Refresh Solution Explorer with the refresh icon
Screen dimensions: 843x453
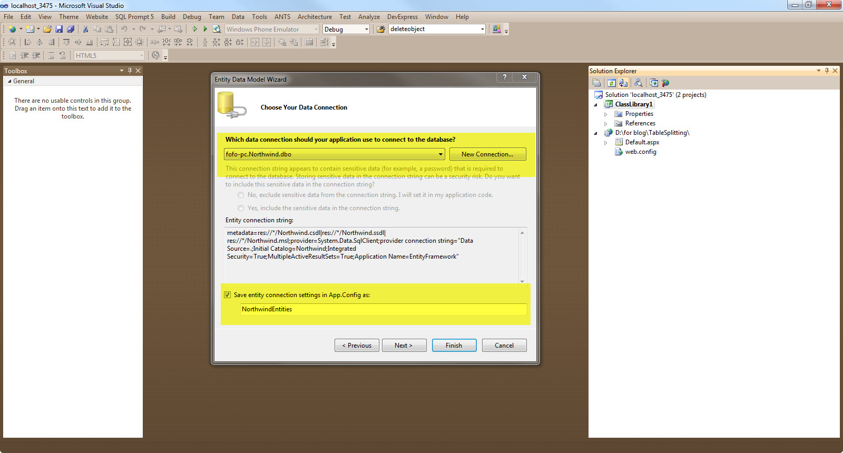click(611, 83)
